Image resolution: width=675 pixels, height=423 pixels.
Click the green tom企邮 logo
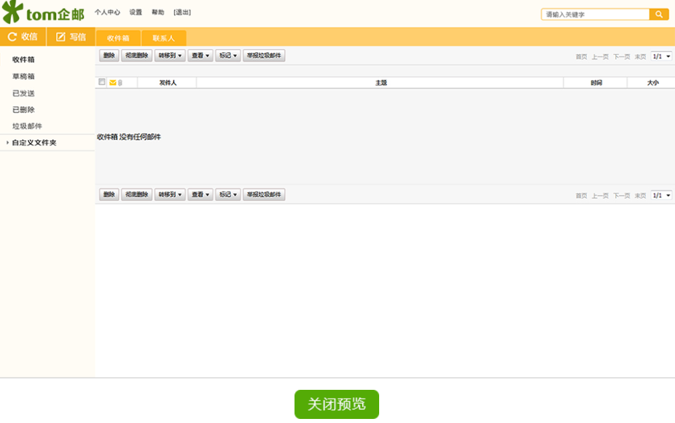tap(43, 12)
